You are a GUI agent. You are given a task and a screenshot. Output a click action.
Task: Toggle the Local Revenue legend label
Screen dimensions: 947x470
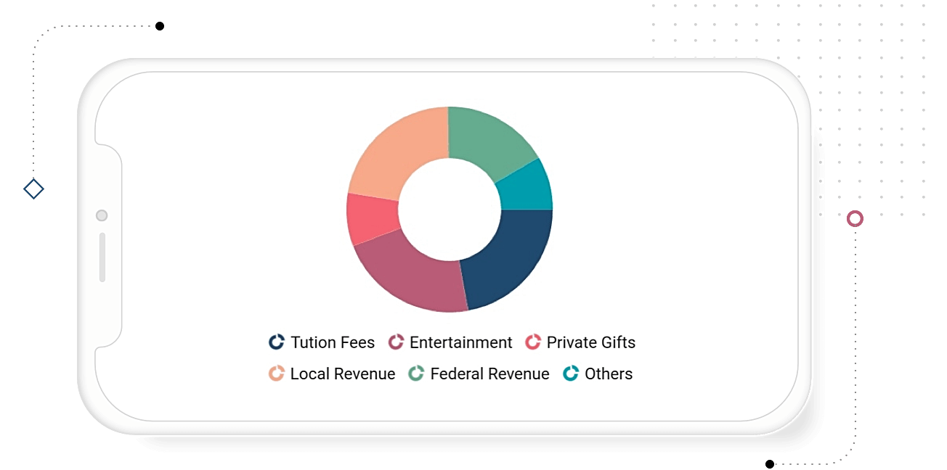tap(343, 374)
